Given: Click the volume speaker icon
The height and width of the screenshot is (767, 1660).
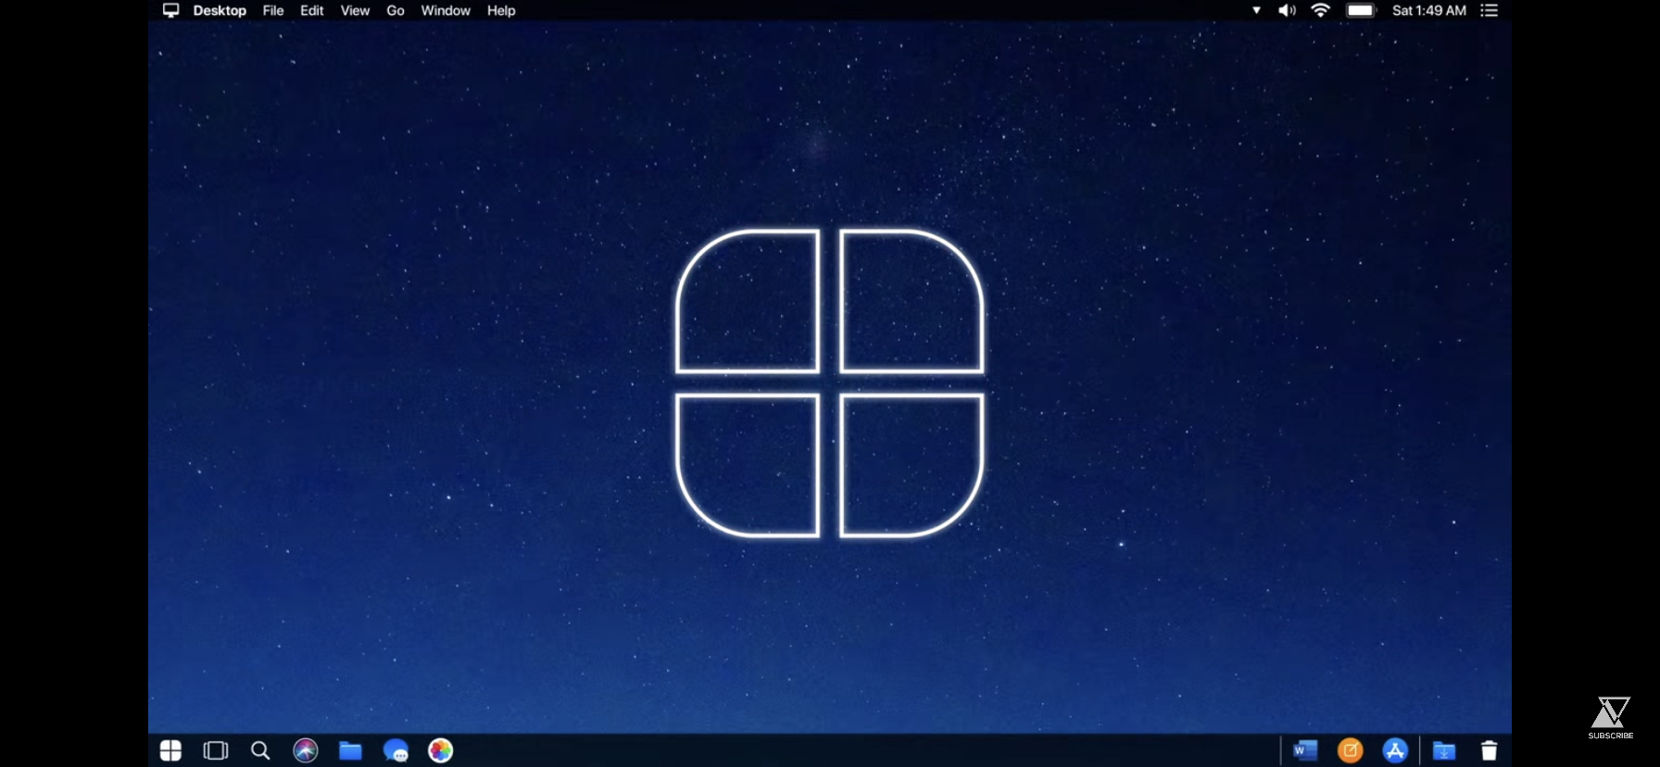Looking at the screenshot, I should click(1287, 10).
